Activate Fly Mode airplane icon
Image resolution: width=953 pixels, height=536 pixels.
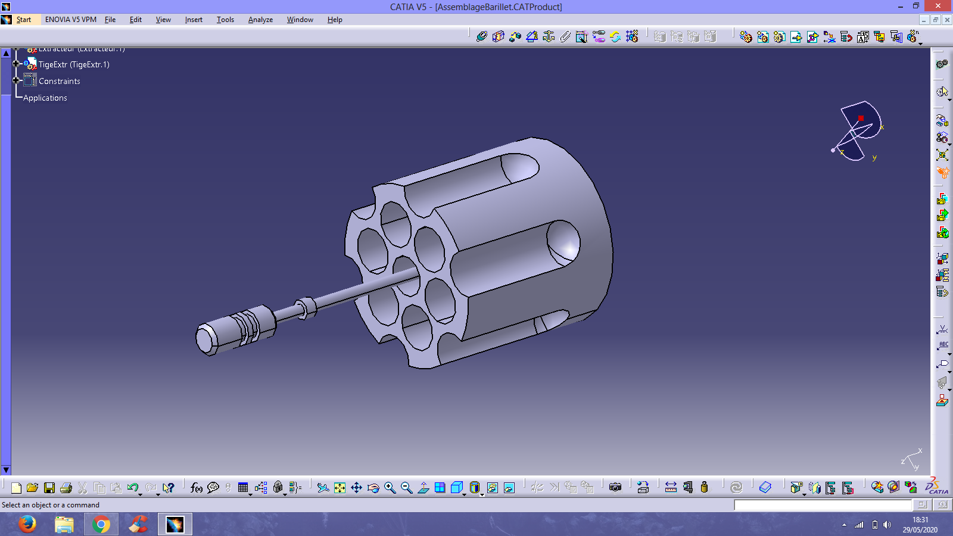(x=323, y=488)
